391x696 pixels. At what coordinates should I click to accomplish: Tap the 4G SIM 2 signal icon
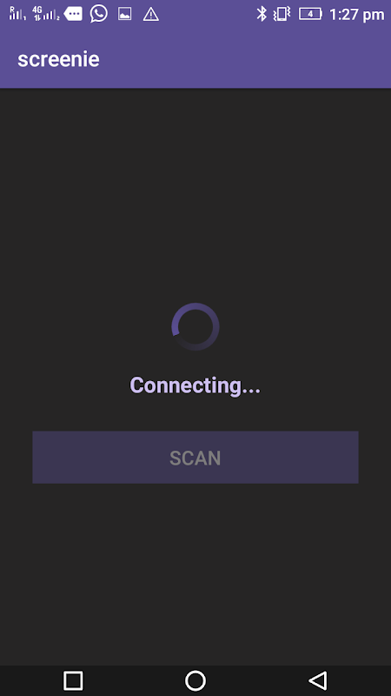(x=46, y=14)
